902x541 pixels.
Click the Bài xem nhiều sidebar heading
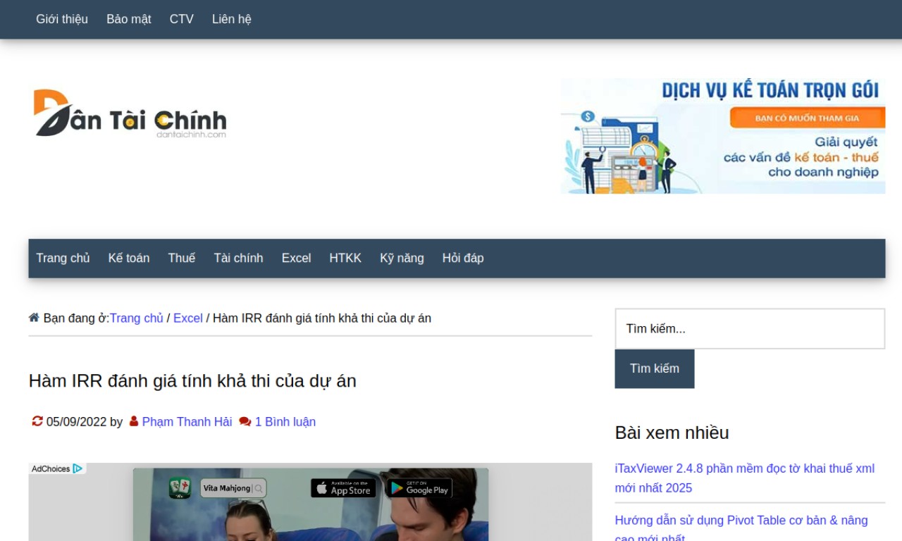click(672, 432)
